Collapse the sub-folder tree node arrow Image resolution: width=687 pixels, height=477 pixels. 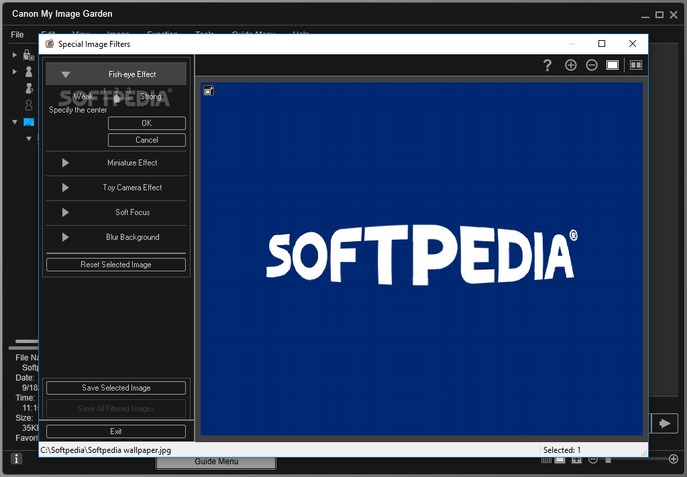coord(28,139)
